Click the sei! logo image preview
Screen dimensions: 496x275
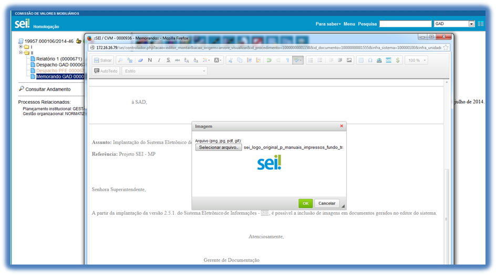pos(269,162)
